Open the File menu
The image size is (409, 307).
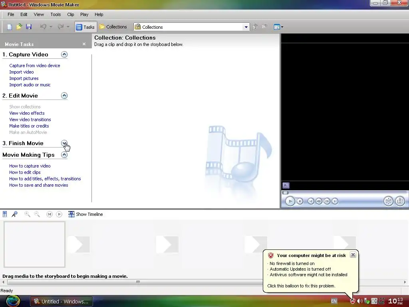pyautogui.click(x=11, y=15)
